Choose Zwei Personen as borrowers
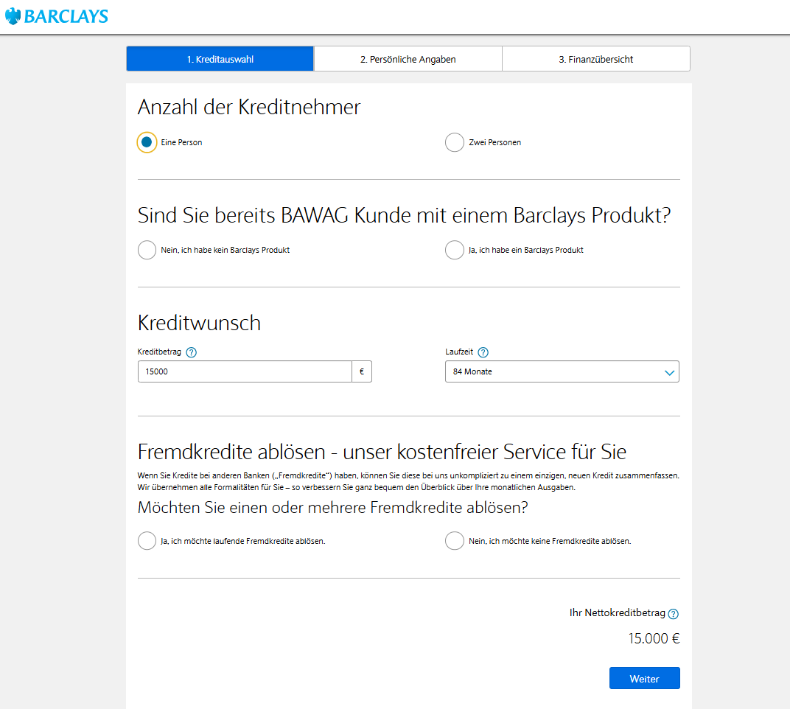The width and height of the screenshot is (790, 709). [x=455, y=142]
